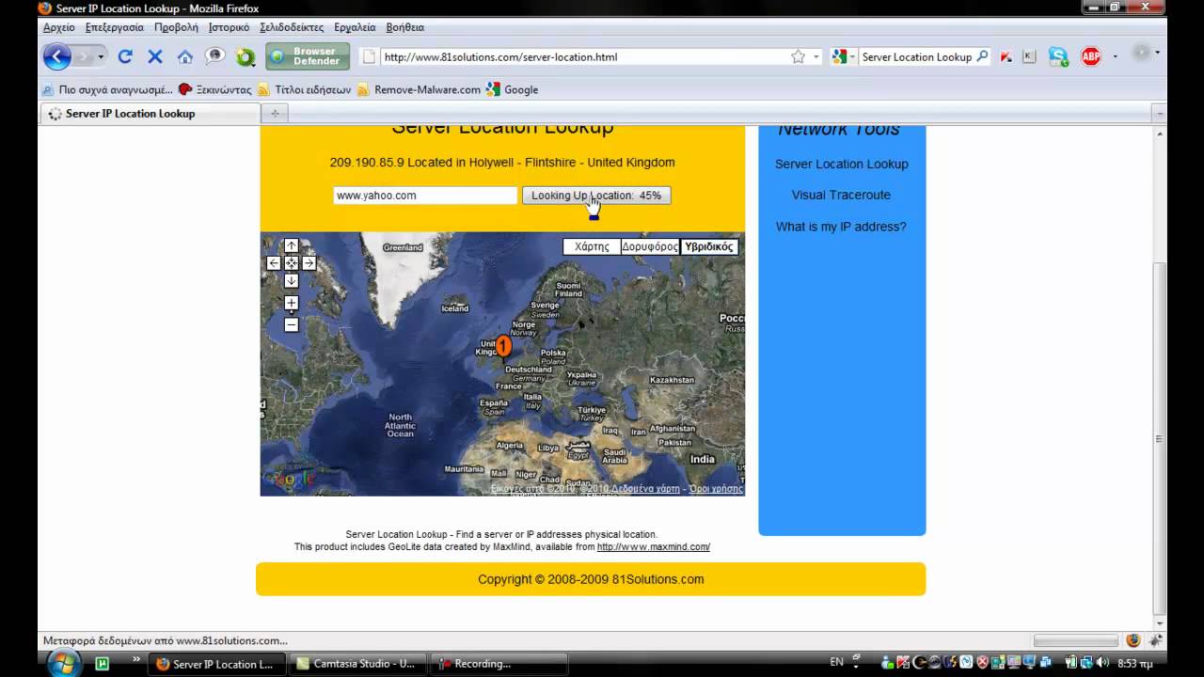Click the green circular arrow toolbar icon
This screenshot has height=677, width=1204.
pos(246,57)
